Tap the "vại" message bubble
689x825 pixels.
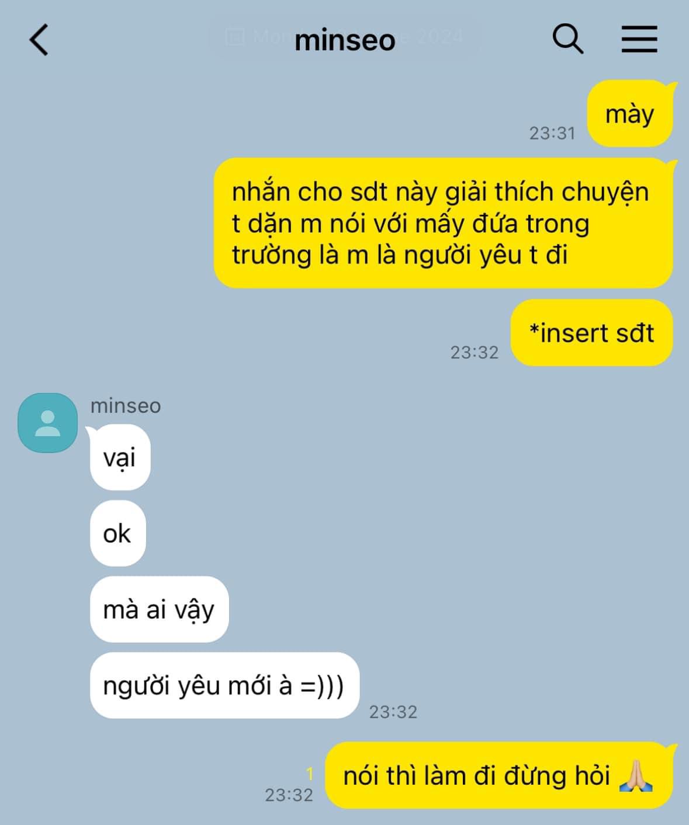tap(120, 457)
